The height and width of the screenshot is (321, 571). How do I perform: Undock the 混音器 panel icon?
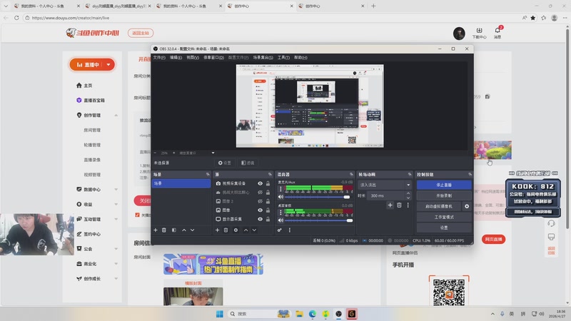tap(351, 174)
